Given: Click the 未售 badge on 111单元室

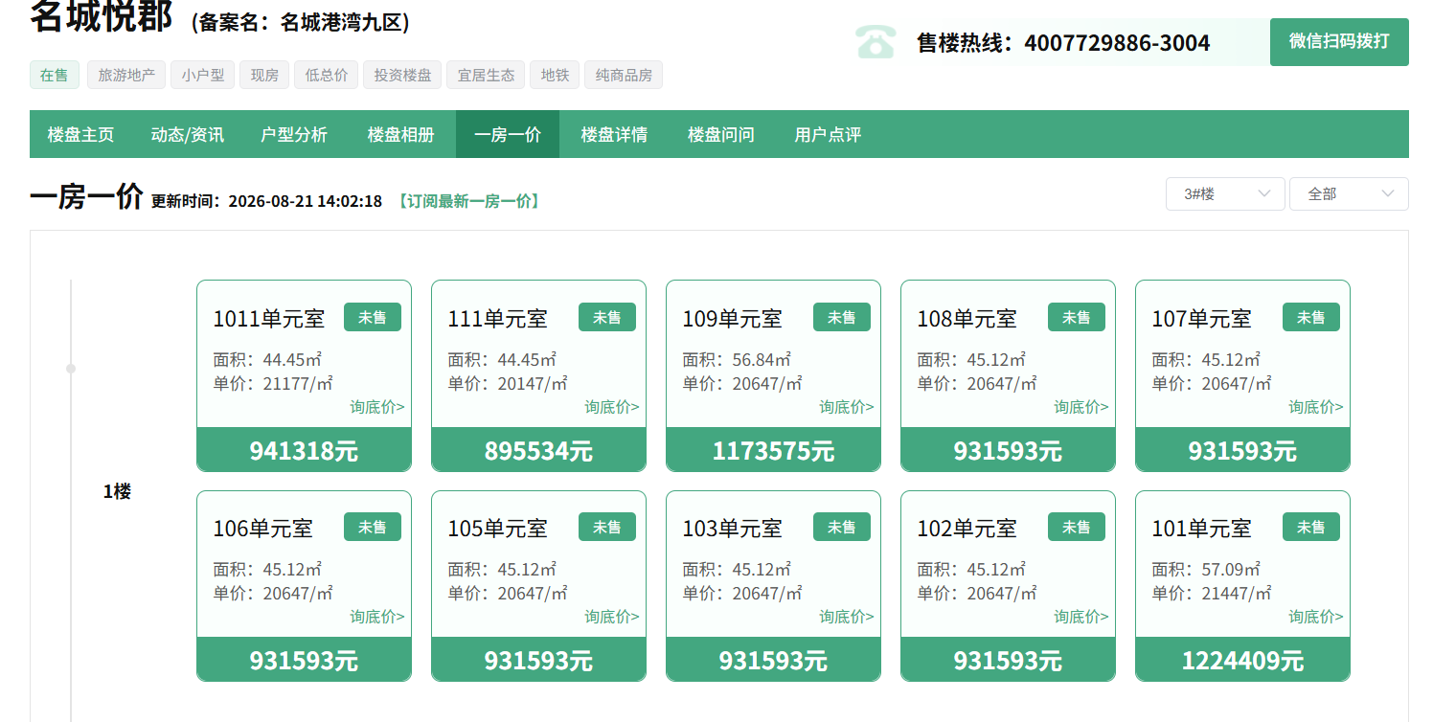Looking at the screenshot, I should pyautogui.click(x=607, y=317).
